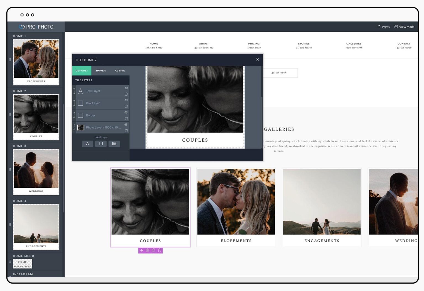
Task: Duplicate the Couples tile using copy icon
Action: coord(153,250)
